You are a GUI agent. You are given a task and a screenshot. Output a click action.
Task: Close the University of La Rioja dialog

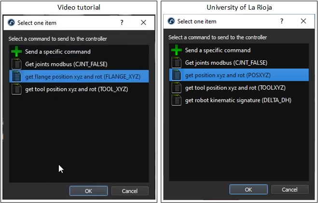click(303, 21)
